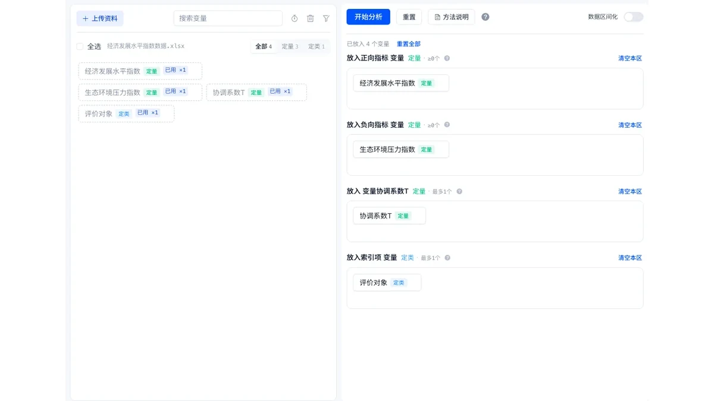Click help icon next to 方法说明
Viewport: 714px width, 401px height.
(x=486, y=17)
